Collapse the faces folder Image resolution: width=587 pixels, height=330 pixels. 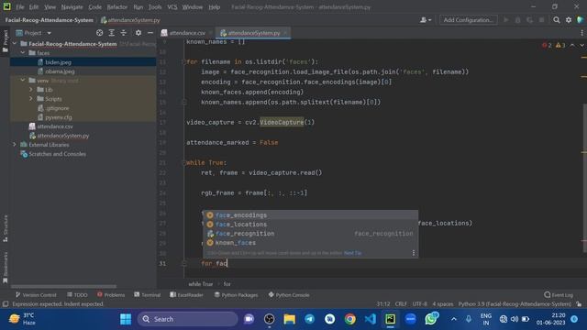pos(23,53)
